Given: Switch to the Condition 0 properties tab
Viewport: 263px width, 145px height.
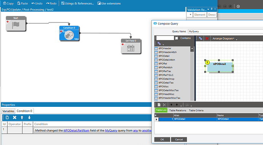Looking at the screenshot, I should pyautogui.click(x=24, y=111).
